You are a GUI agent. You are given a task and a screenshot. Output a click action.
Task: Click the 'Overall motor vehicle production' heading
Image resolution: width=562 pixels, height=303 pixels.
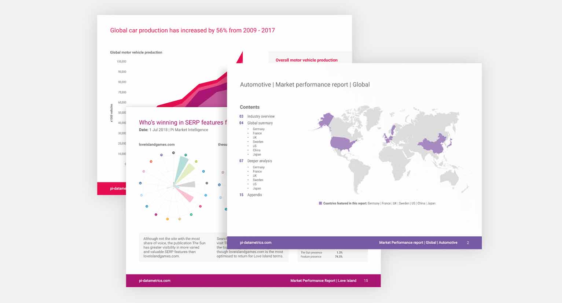click(x=306, y=60)
